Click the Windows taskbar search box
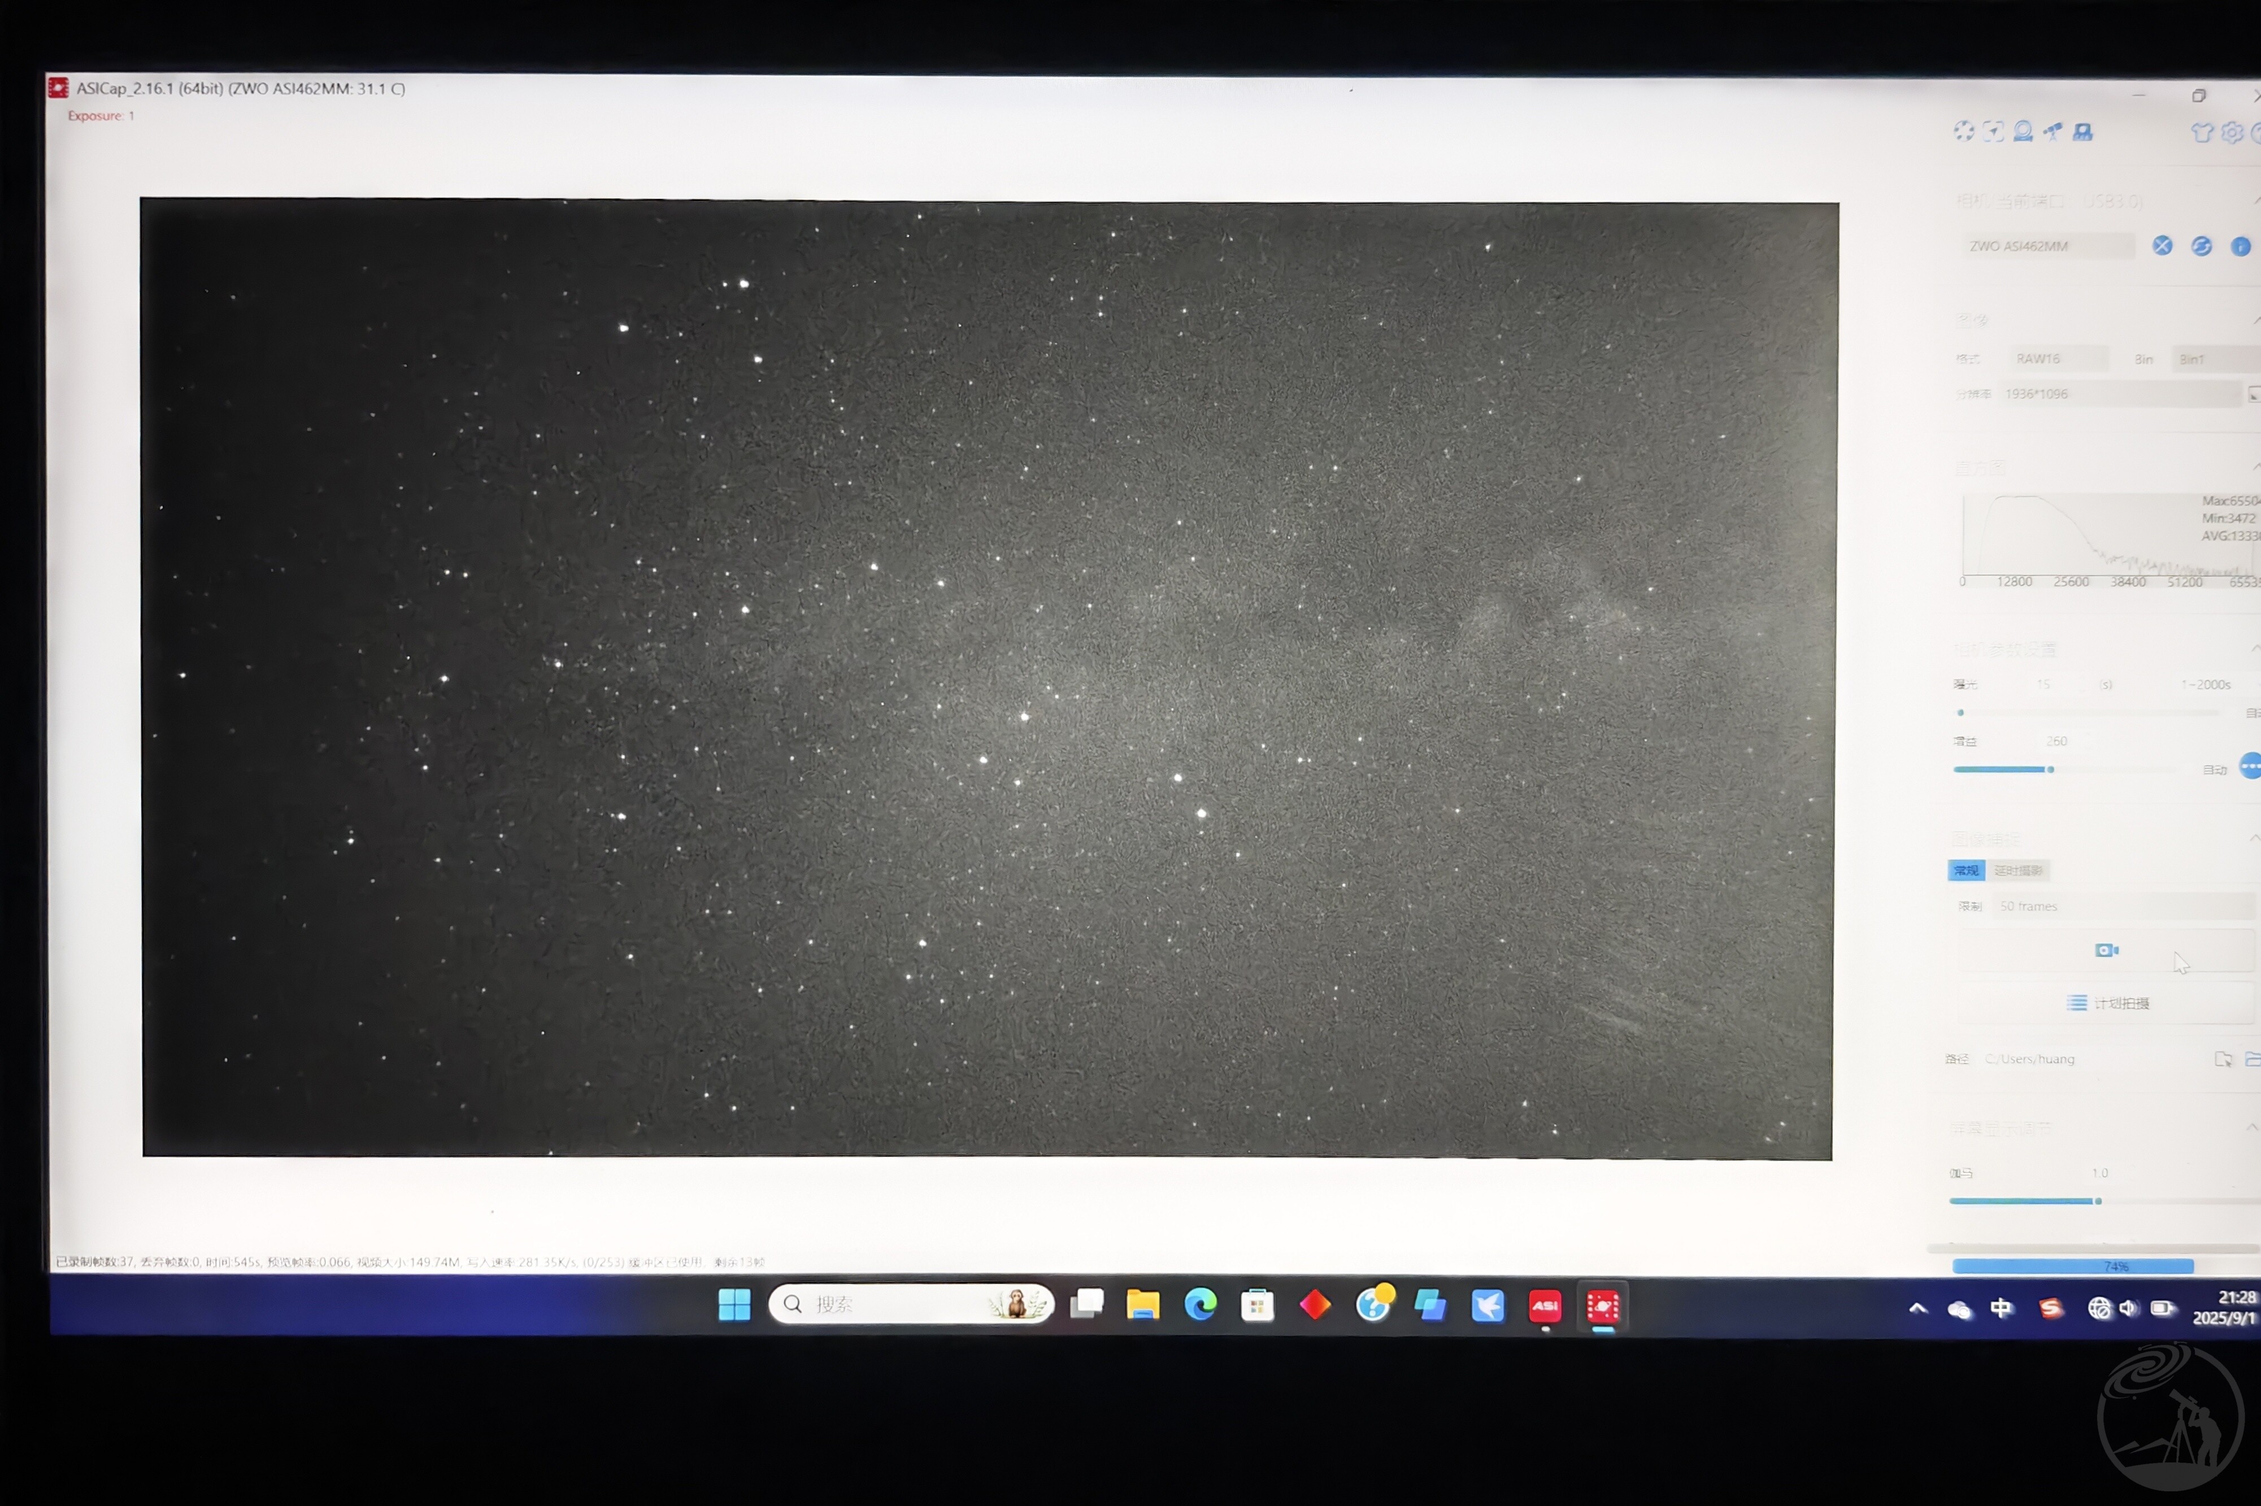Image resolution: width=2261 pixels, height=1506 pixels. coord(911,1303)
